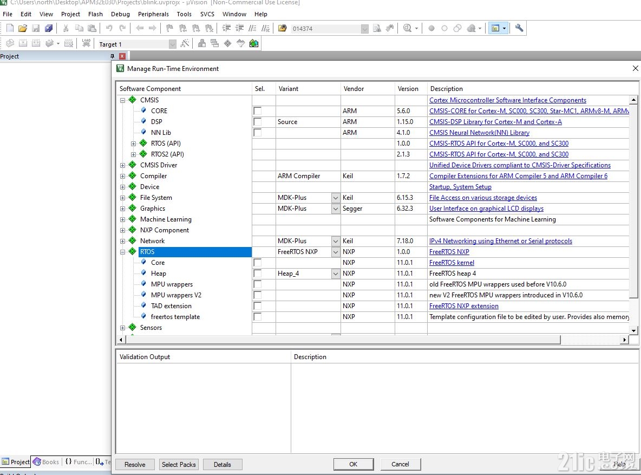Collapse the RTOS tree node
This screenshot has width=641, height=475.
123,252
